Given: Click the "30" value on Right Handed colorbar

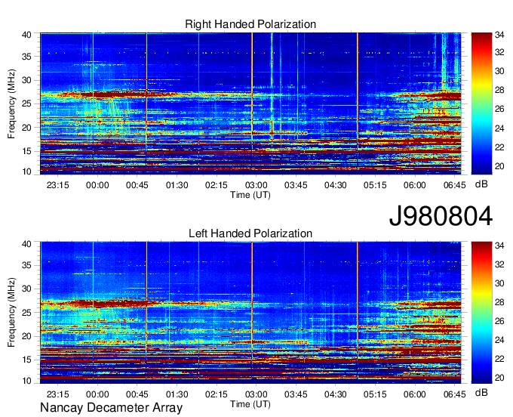Looking at the screenshot, I should click(x=499, y=72).
